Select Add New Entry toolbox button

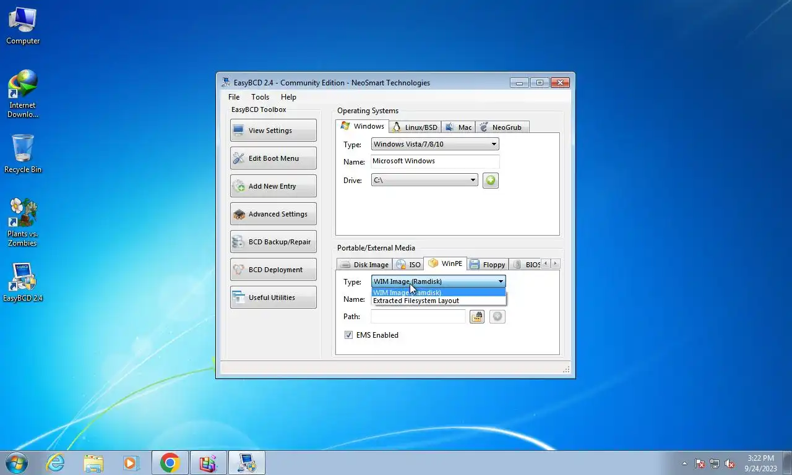(x=273, y=186)
